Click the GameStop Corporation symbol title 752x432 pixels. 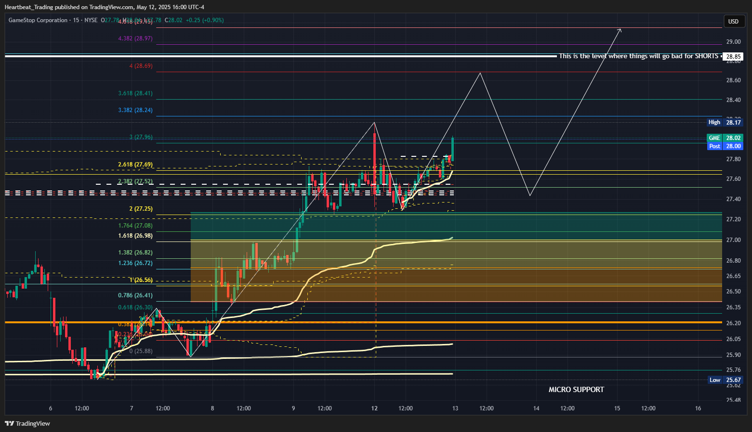pyautogui.click(x=38, y=20)
